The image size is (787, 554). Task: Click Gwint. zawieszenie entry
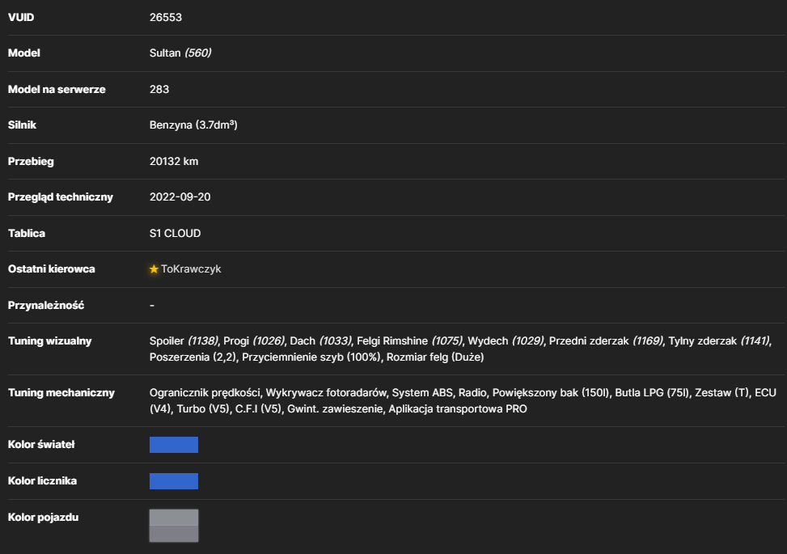click(335, 408)
